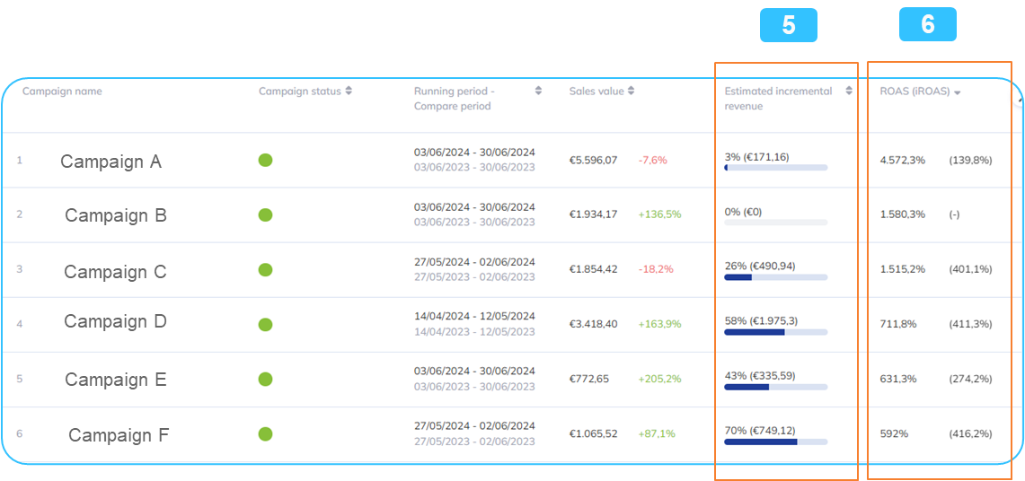This screenshot has height=481, width=1025.
Task: Click iROAS value (139,8%)
Action: (970, 160)
